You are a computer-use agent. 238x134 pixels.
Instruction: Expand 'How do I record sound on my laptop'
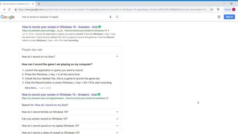70,126
